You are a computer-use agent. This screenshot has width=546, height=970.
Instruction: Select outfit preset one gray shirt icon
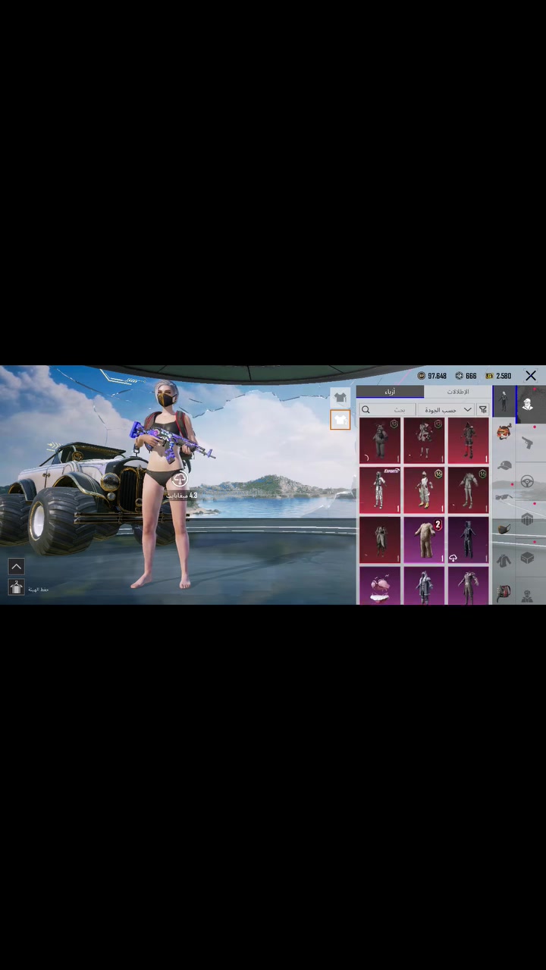tap(340, 398)
